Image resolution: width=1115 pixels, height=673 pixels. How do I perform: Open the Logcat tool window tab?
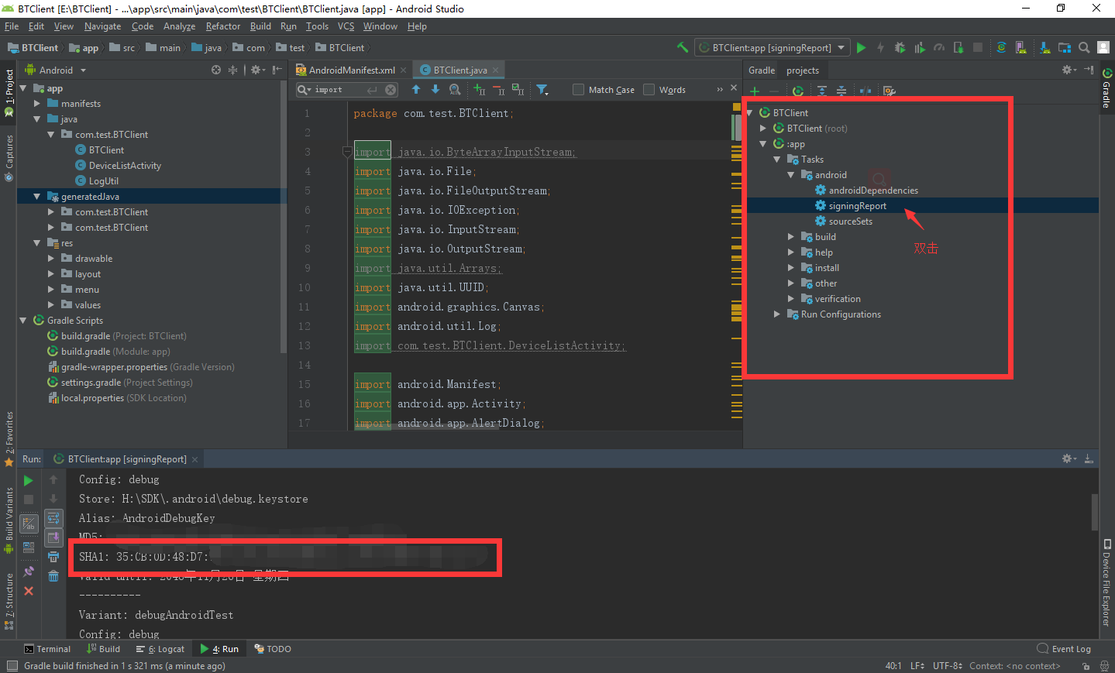tap(160, 649)
